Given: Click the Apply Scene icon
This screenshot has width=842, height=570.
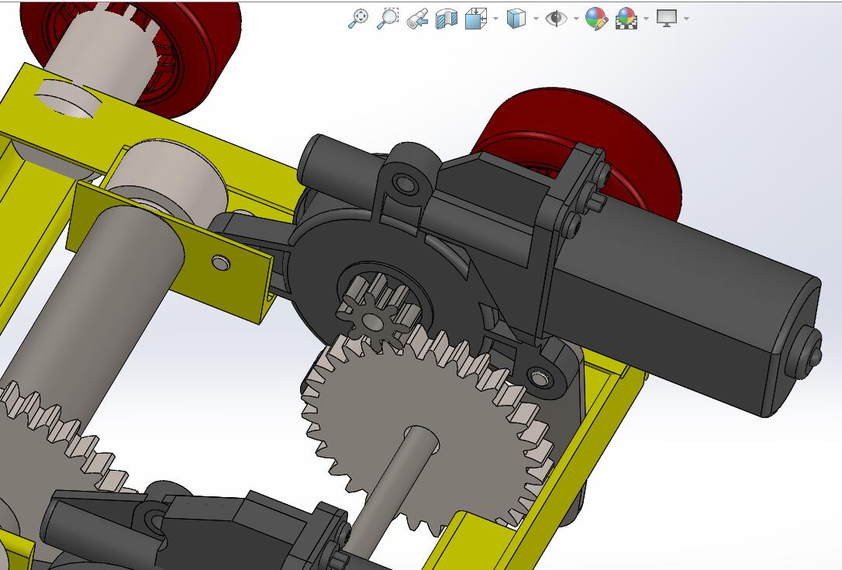Looking at the screenshot, I should pos(626,19).
